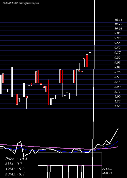Select the 10.41 price axis label
The width and height of the screenshot is (127, 178).
(x=118, y=20)
